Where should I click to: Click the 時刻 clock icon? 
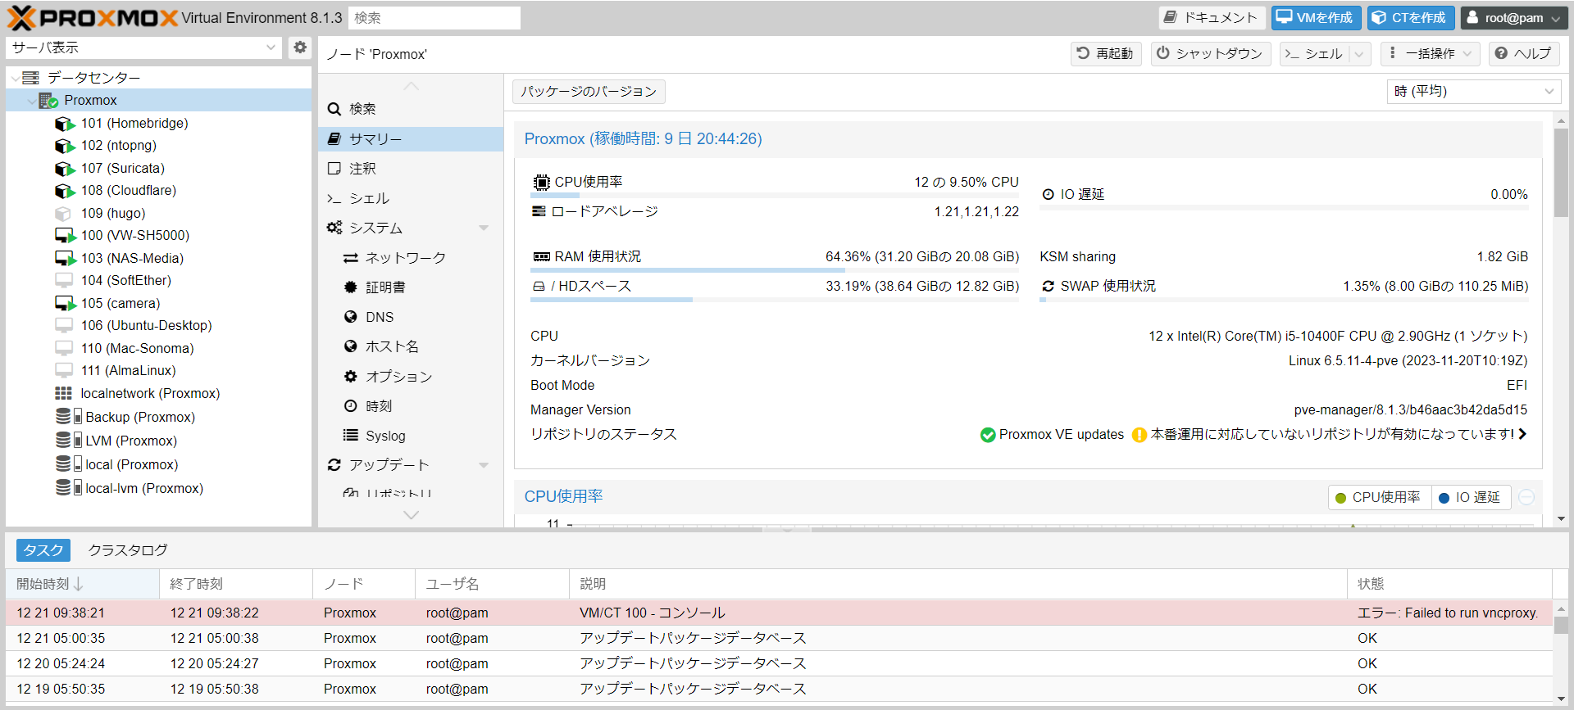click(x=351, y=406)
